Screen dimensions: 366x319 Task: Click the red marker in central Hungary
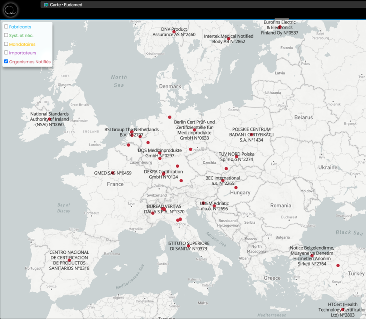(x=236, y=188)
